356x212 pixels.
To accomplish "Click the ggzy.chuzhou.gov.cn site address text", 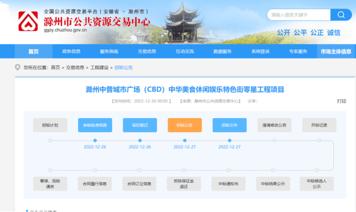I will point(65,30).
